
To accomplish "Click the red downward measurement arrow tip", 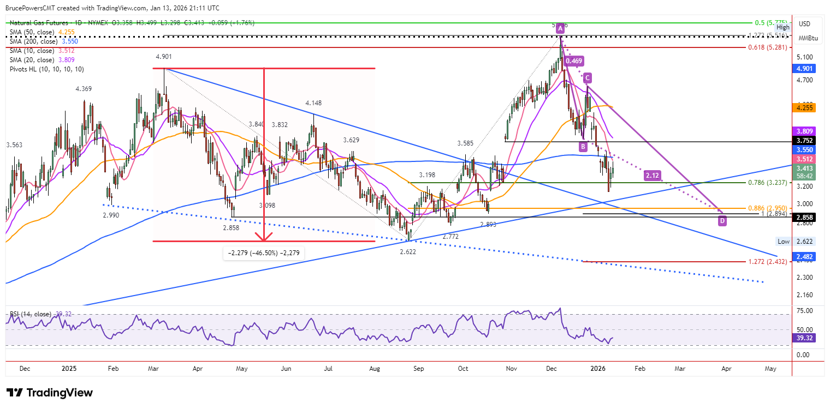I will tap(264, 238).
